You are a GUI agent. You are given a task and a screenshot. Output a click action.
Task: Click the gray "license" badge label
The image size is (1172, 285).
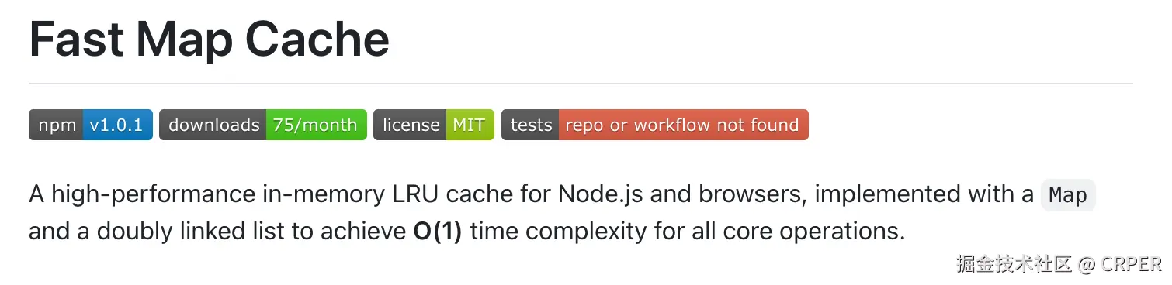pyautogui.click(x=411, y=125)
